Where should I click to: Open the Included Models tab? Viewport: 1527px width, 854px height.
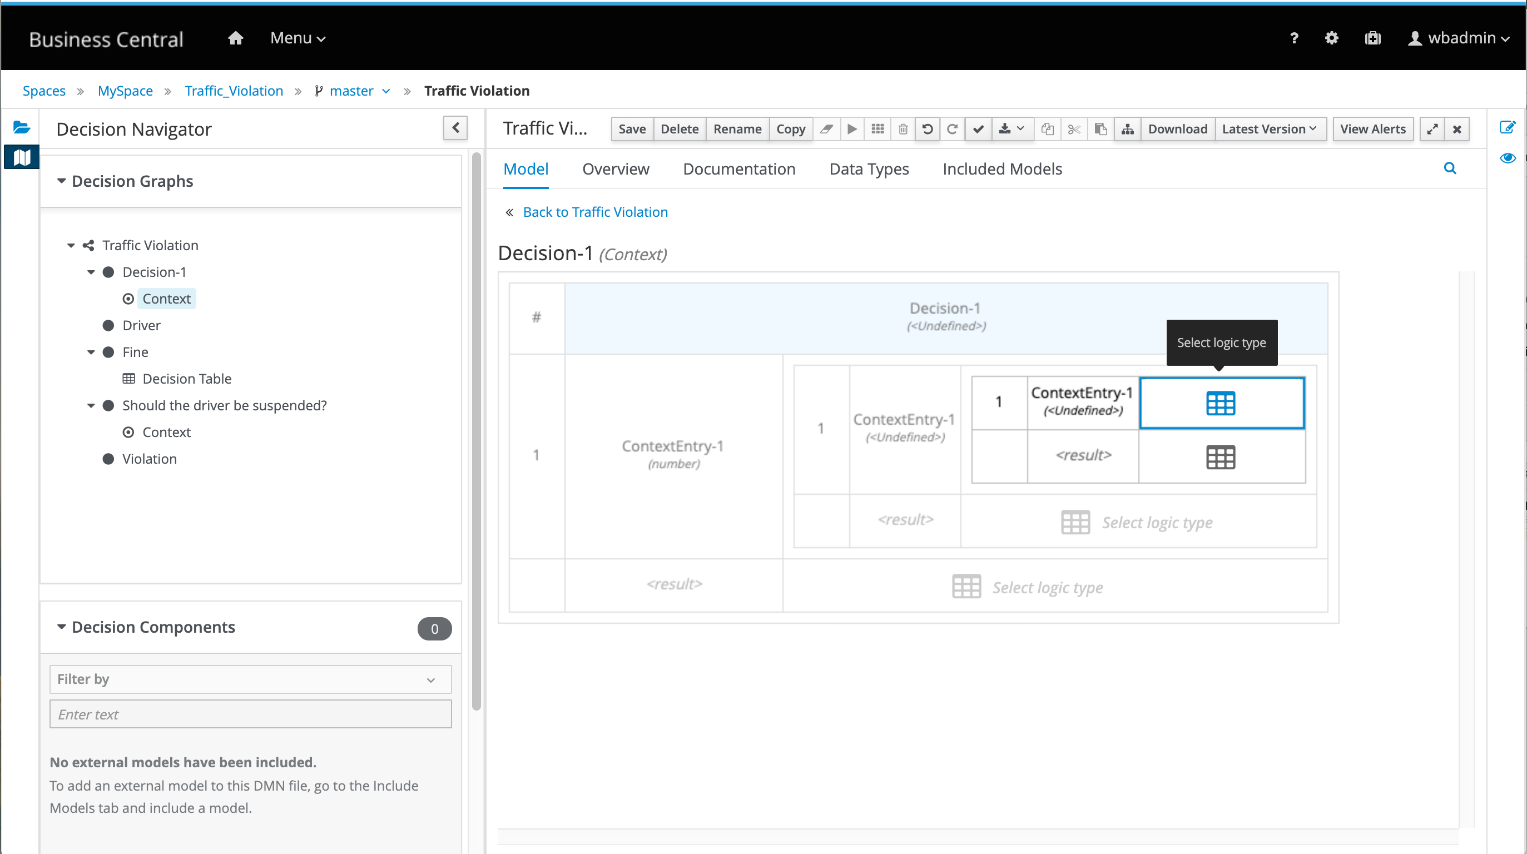pyautogui.click(x=1002, y=169)
